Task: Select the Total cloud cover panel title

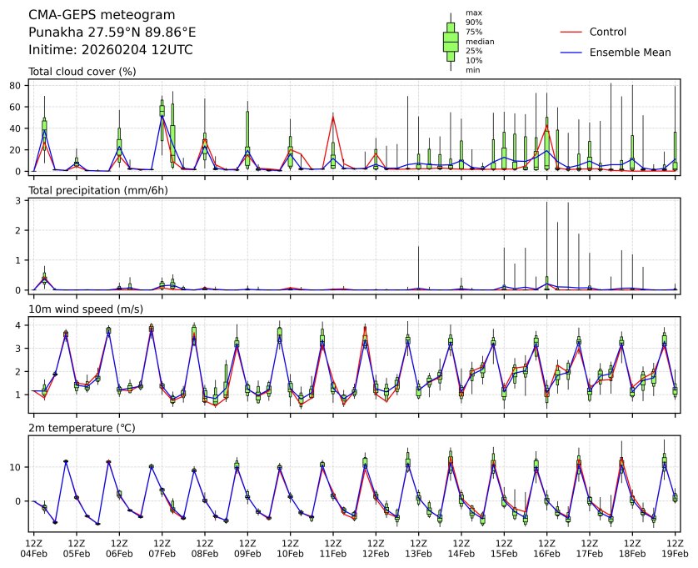Action: pyautogui.click(x=82, y=72)
